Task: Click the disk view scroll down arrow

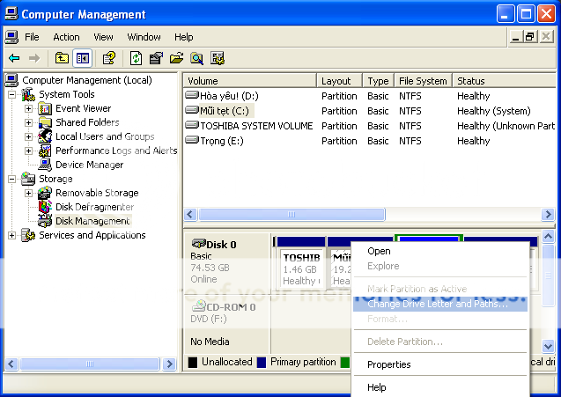Action: (548, 346)
